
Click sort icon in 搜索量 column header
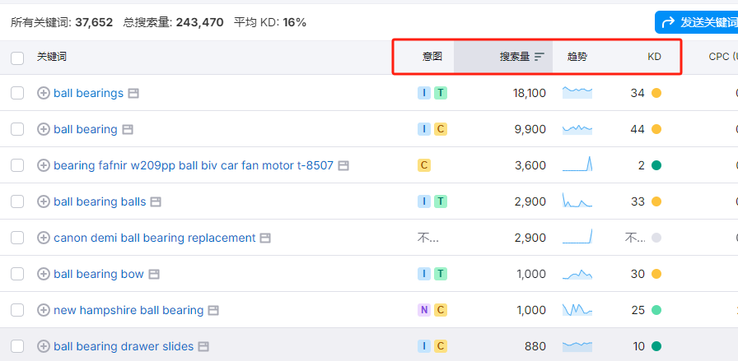[539, 57]
